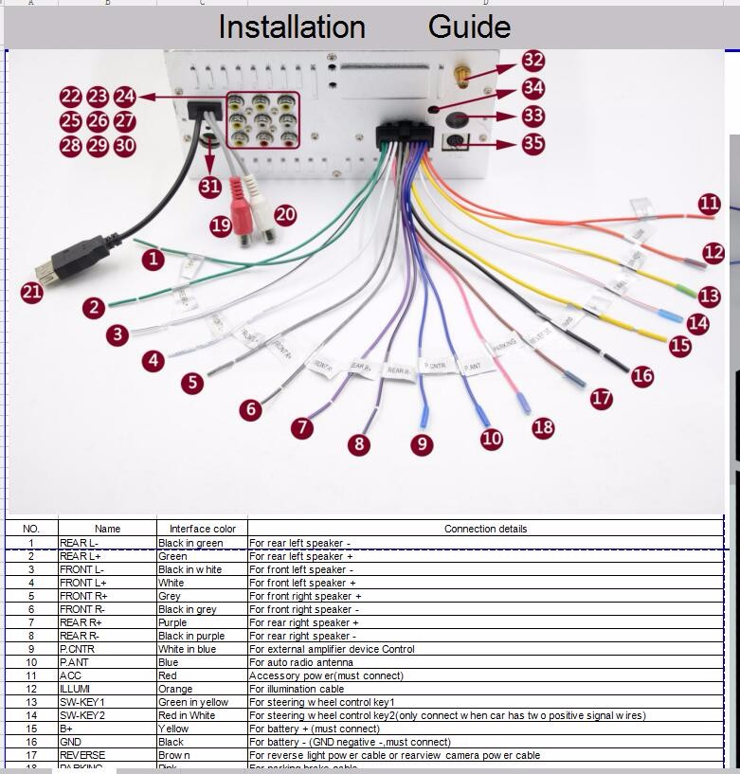Click the number 9 wire marker
Image resolution: width=740 pixels, height=774 pixels.
pos(422,444)
